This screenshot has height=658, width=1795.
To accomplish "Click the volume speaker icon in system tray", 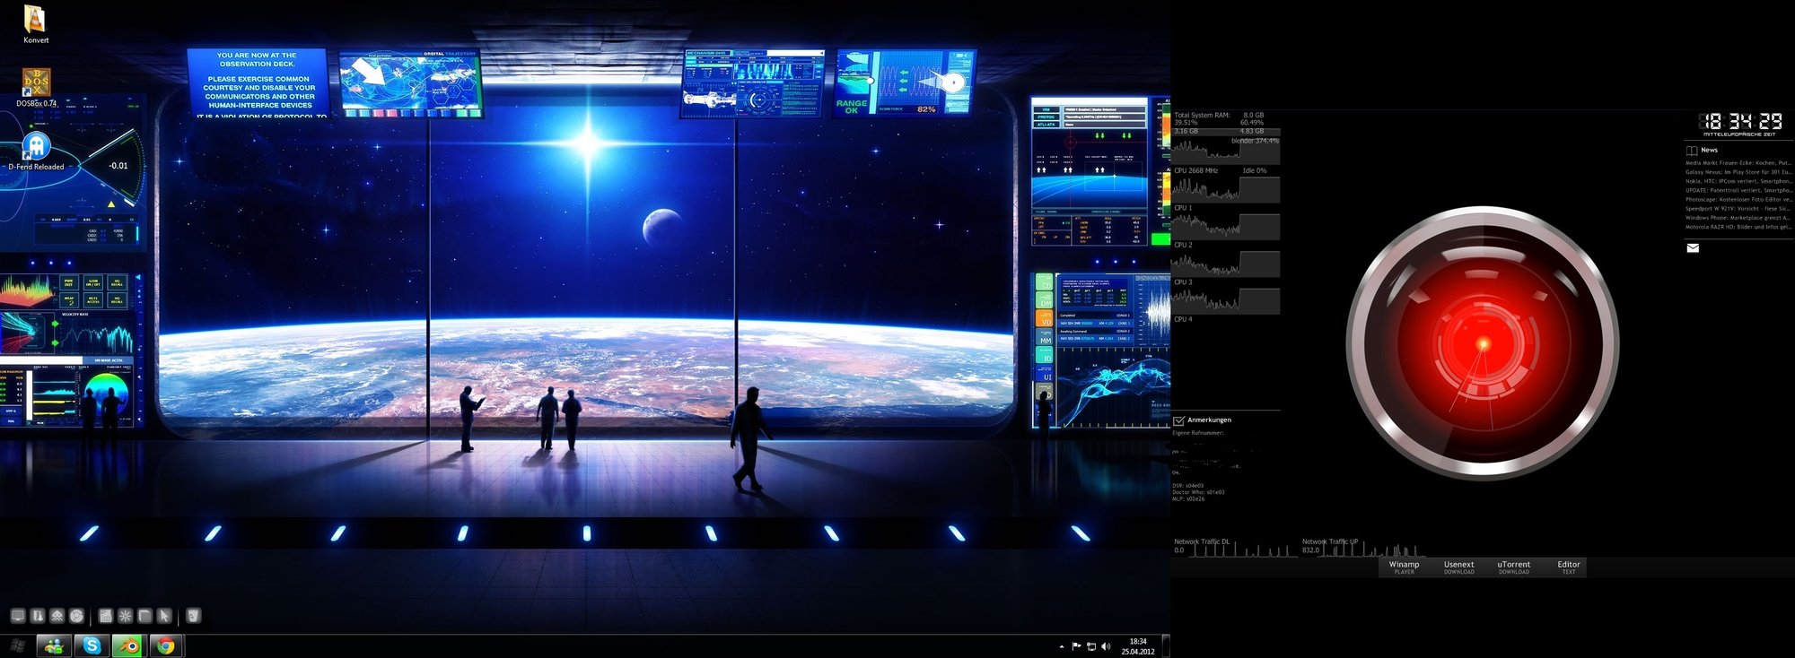I will coord(1106,646).
